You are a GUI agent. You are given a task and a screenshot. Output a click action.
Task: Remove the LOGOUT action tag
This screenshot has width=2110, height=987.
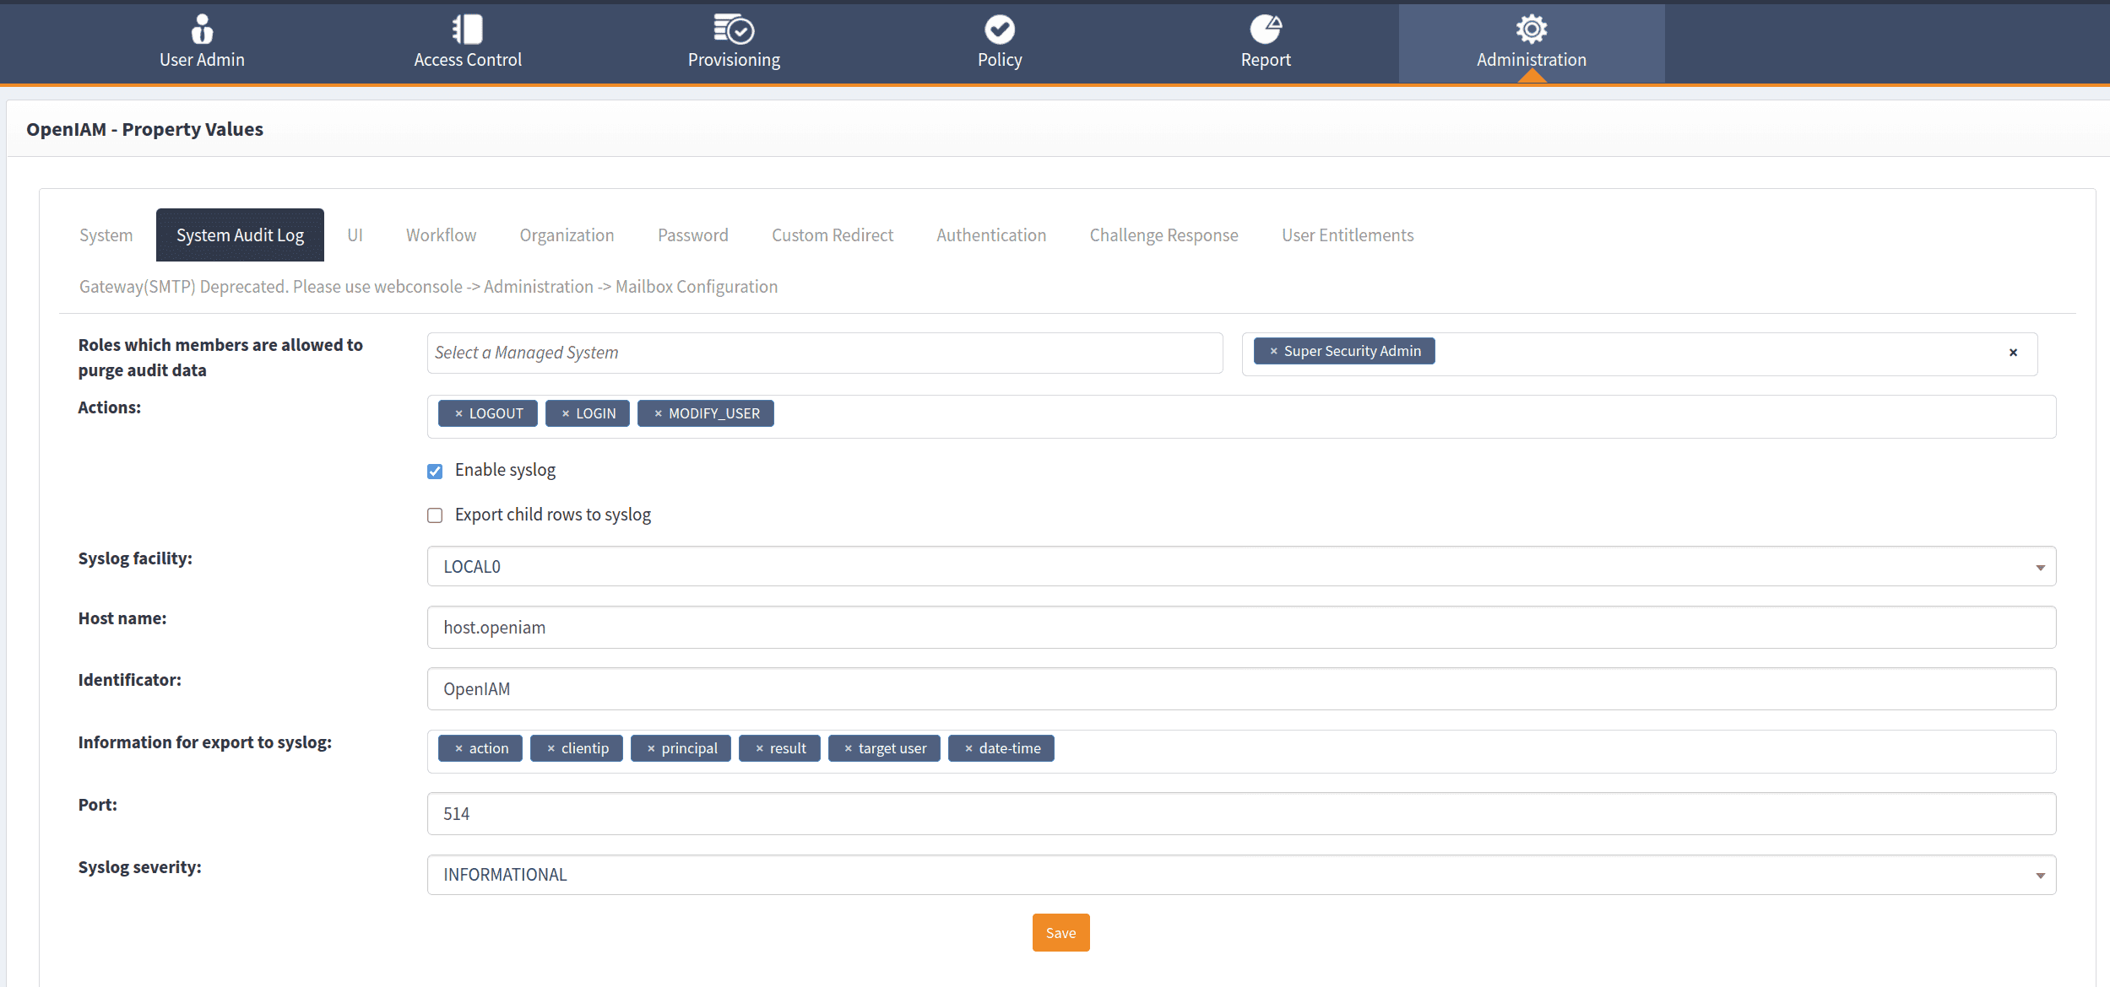point(458,413)
